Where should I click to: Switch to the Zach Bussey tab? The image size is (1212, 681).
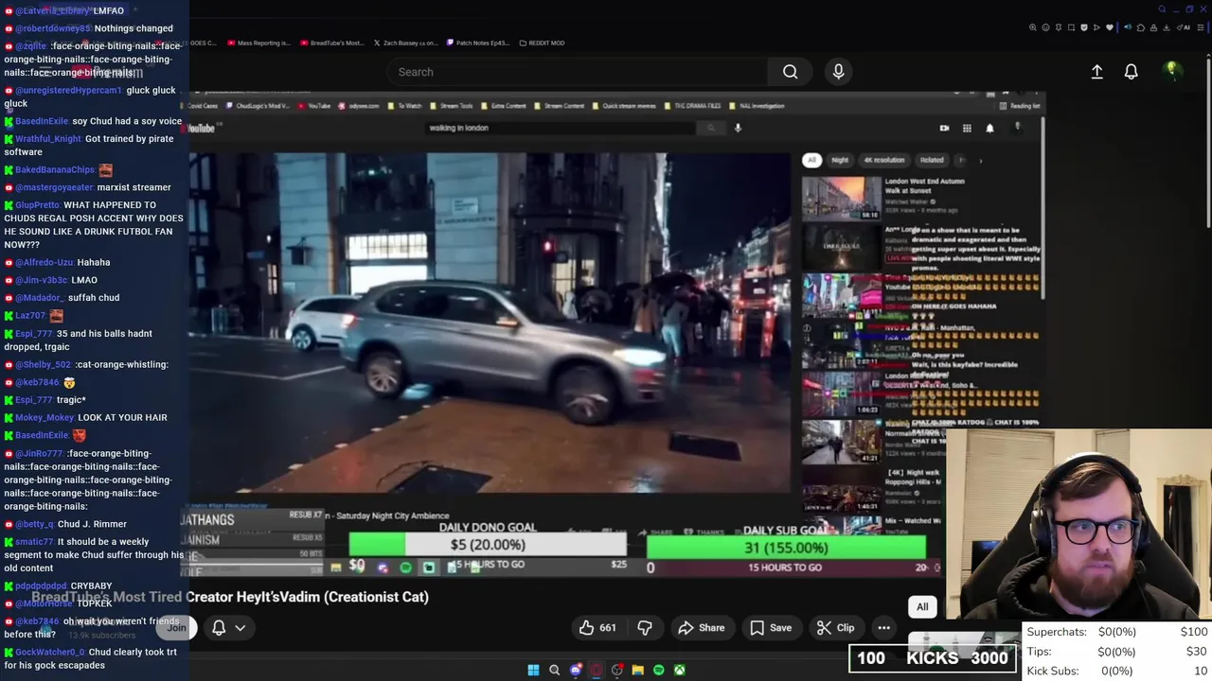click(405, 43)
